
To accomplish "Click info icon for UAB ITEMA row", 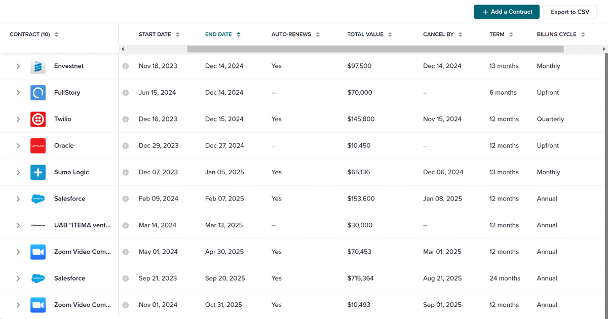I will [126, 225].
